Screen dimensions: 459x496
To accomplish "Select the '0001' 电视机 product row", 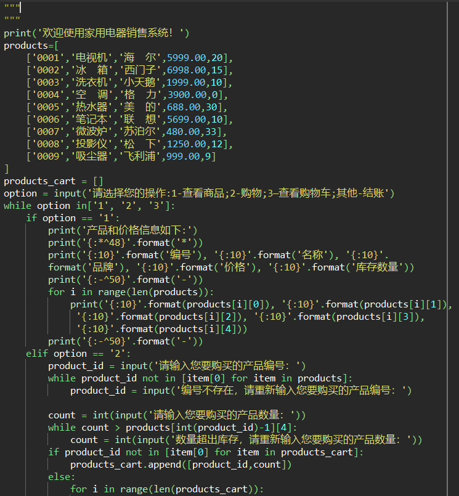I will click(x=130, y=57).
